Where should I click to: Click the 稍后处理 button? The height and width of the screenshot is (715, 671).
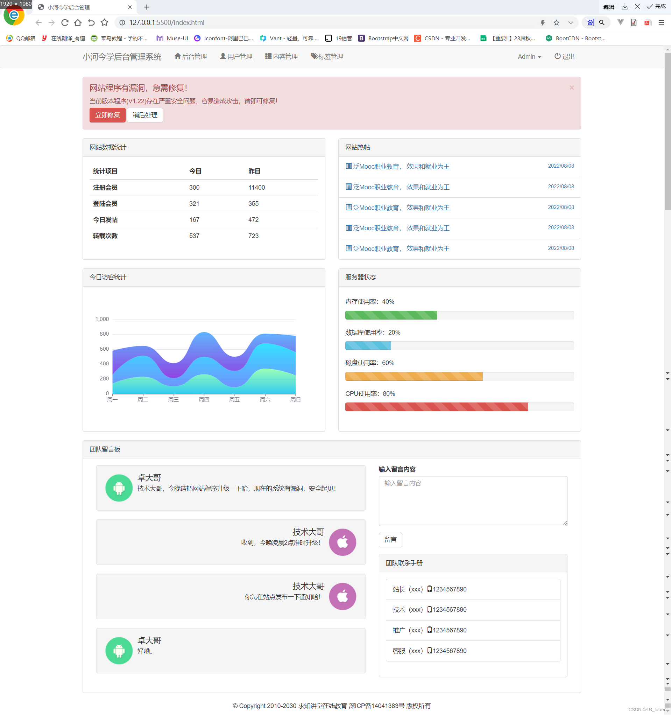click(x=145, y=115)
